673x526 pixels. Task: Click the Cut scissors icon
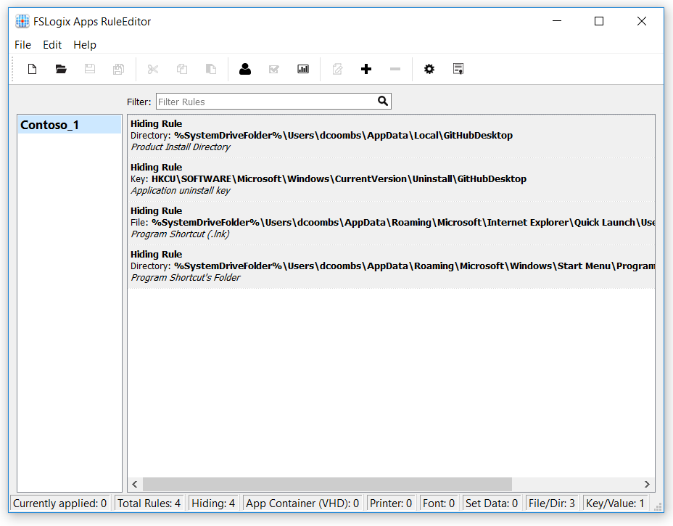[x=153, y=69]
